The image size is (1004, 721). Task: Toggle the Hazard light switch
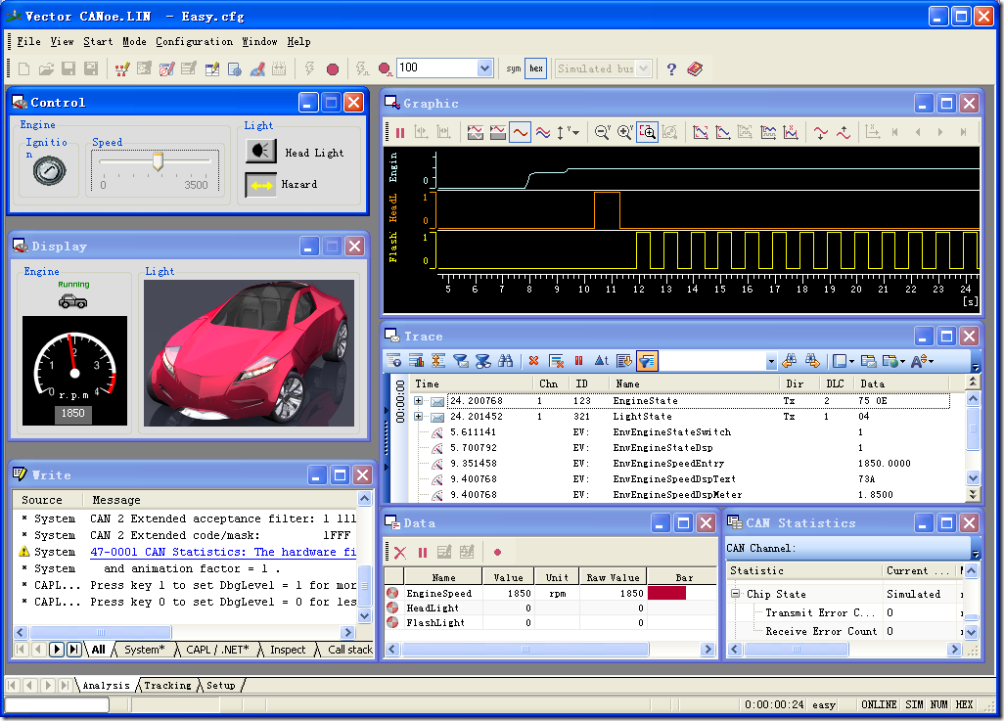point(260,184)
